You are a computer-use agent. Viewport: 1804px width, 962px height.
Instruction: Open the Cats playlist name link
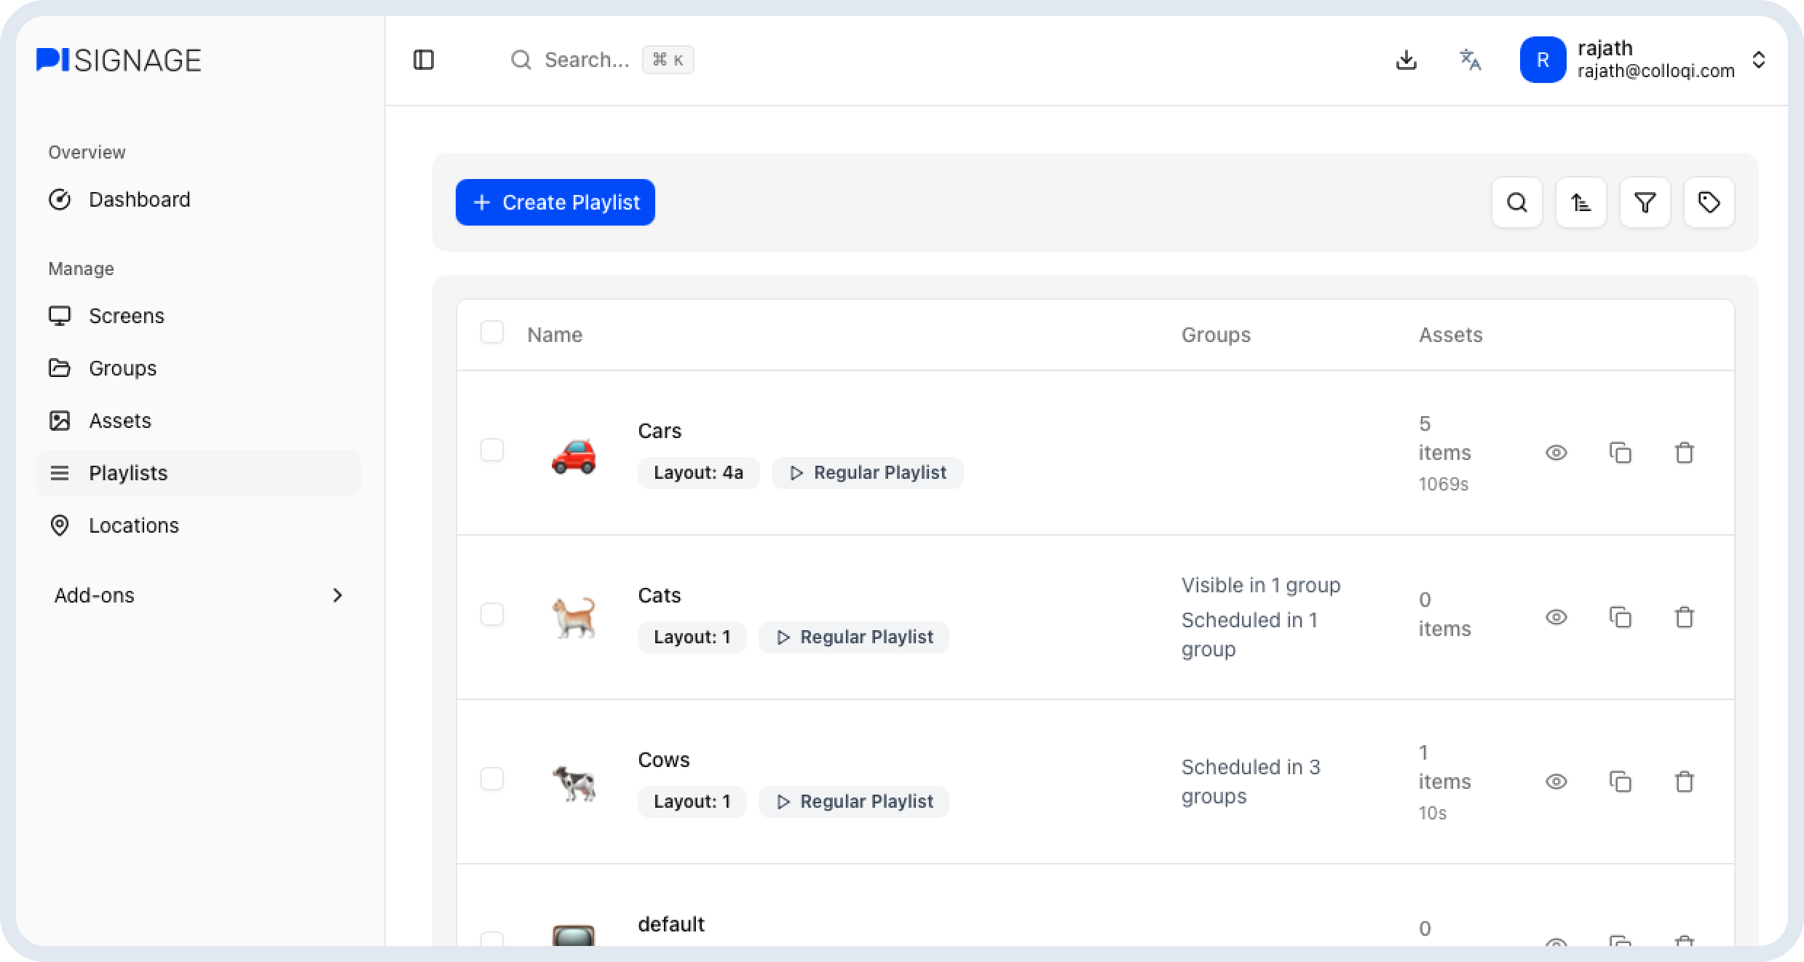point(659,595)
